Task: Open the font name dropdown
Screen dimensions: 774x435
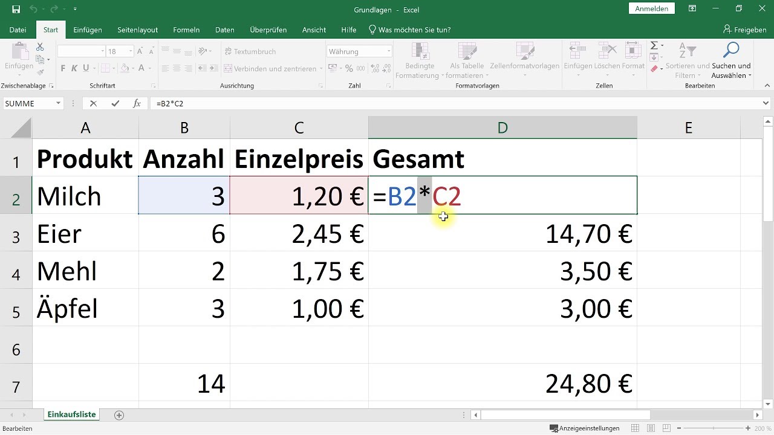Action: pos(103,51)
